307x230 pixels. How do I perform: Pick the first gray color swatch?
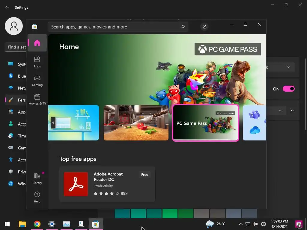pos(202,213)
